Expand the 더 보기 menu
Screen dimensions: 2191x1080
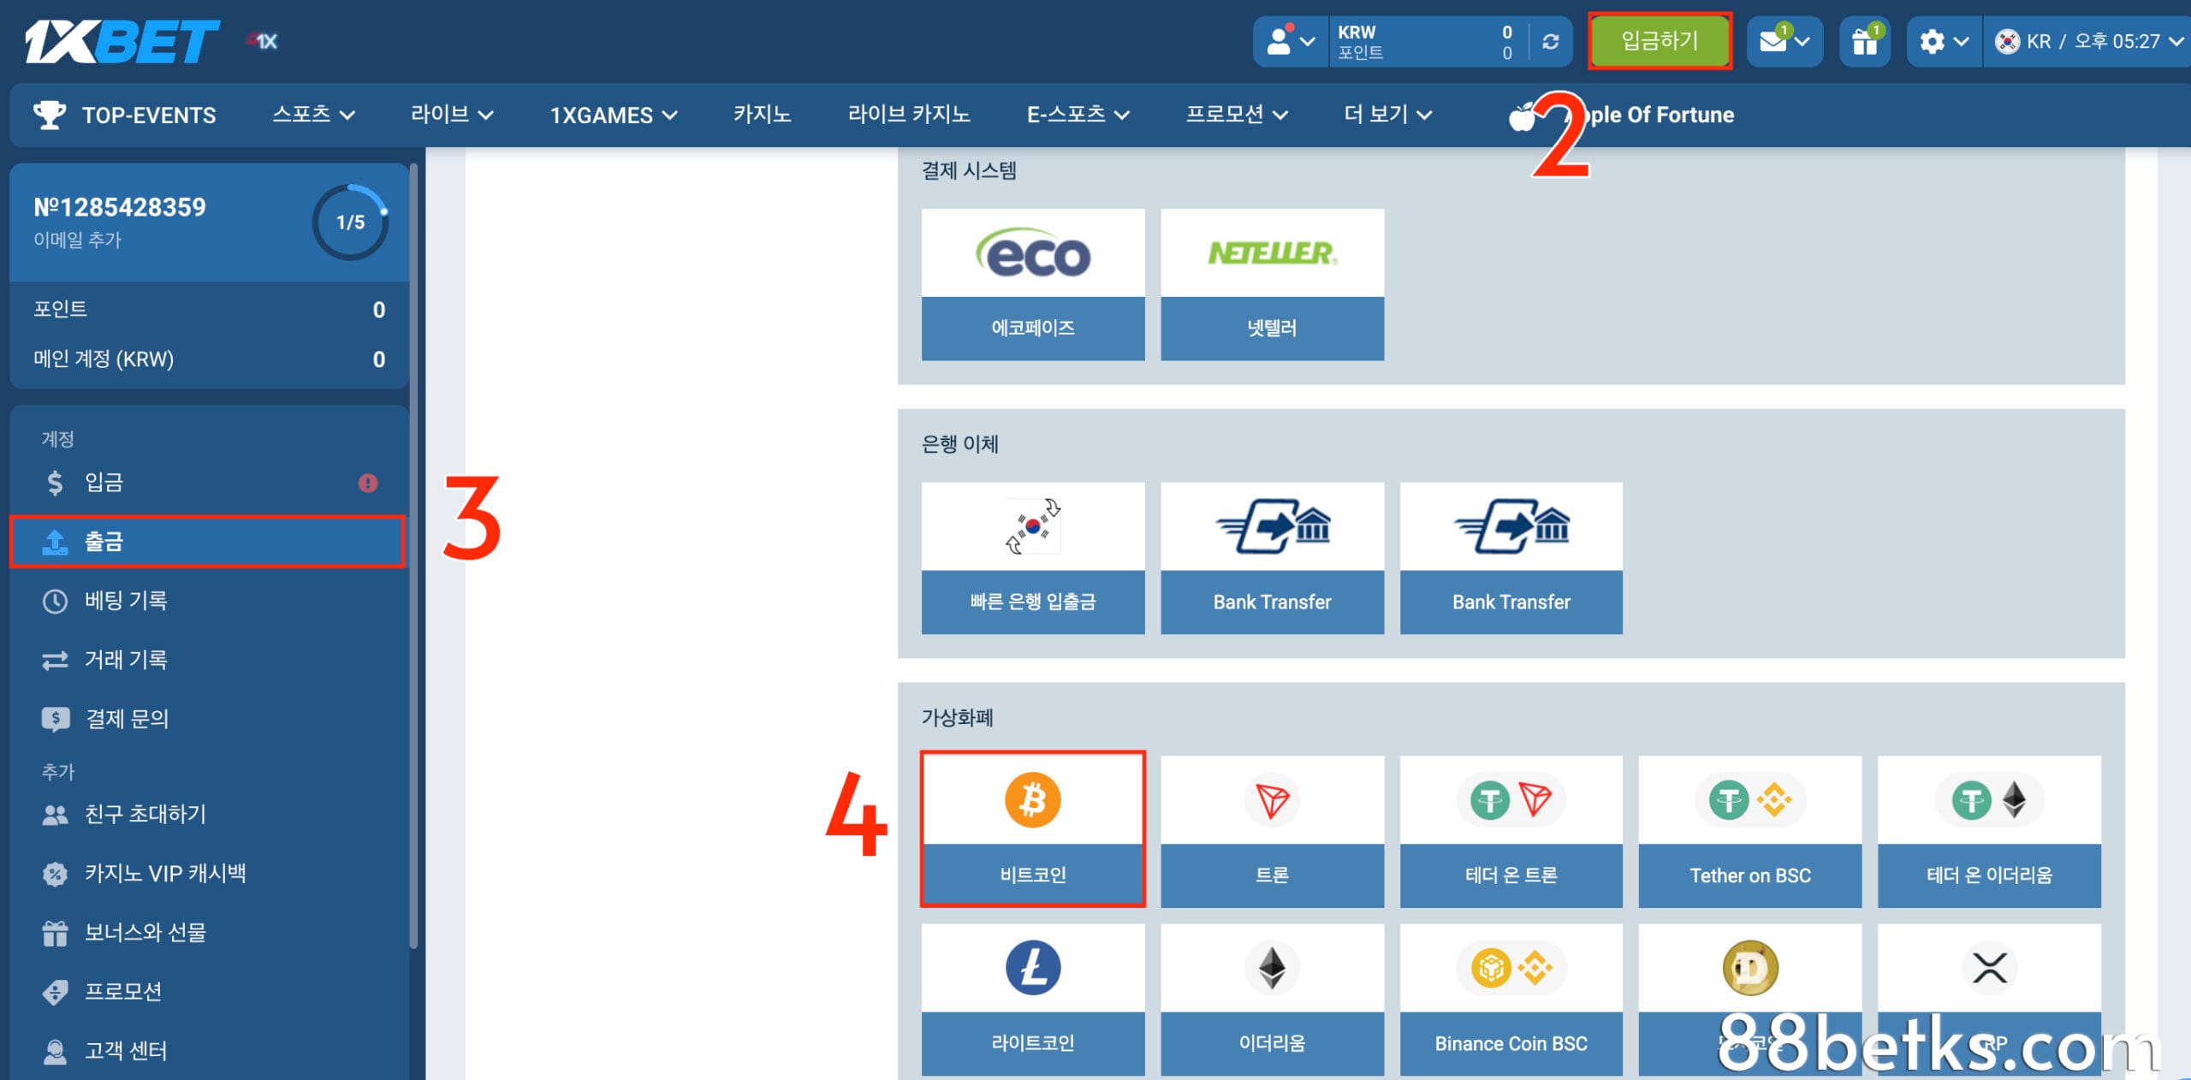[1387, 115]
